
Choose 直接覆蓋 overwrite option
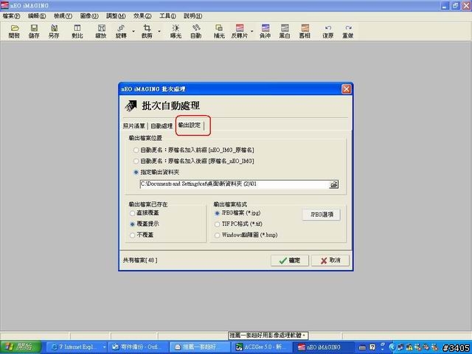(x=145, y=213)
